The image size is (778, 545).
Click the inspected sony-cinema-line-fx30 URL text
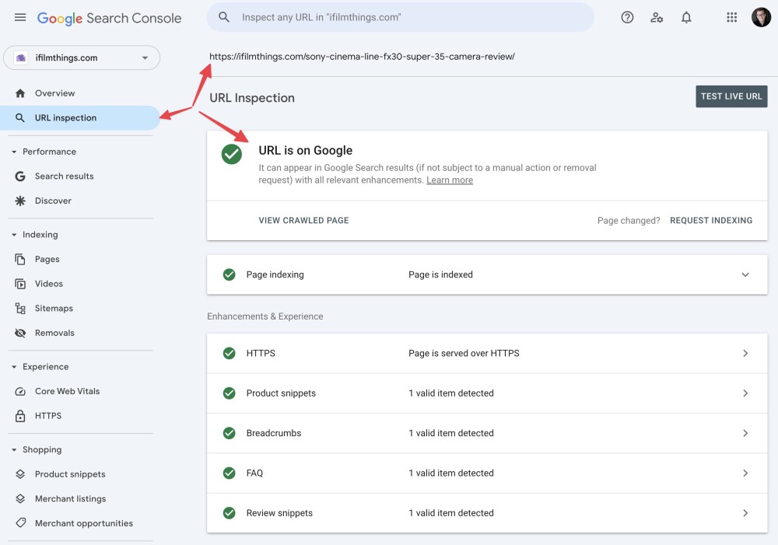362,57
